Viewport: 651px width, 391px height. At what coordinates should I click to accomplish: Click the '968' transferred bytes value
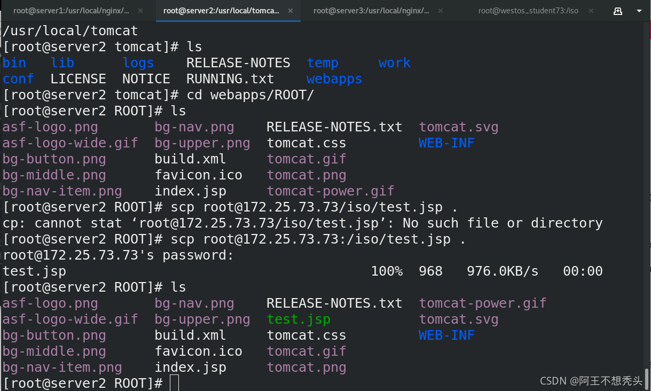click(x=431, y=271)
